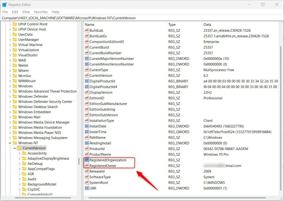Expand the AppCompatFlags subkey
This screenshot has width=284, height=201.
(19, 169)
